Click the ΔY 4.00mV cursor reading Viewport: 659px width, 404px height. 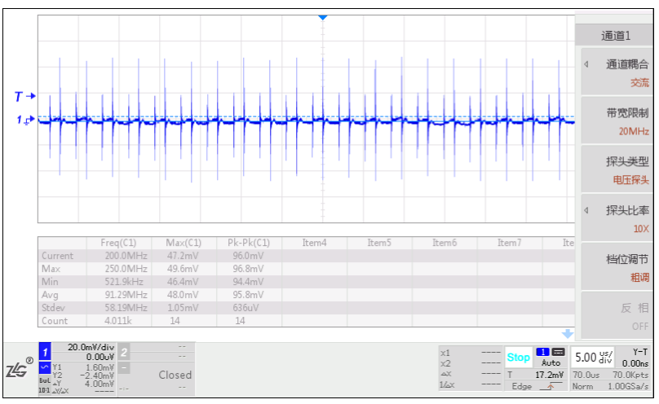tap(83, 384)
